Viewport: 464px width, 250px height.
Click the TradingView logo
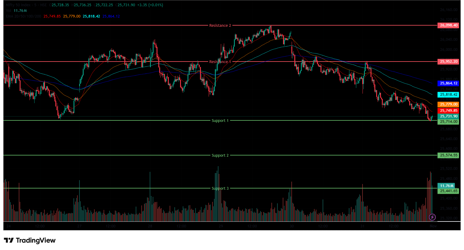point(30,240)
